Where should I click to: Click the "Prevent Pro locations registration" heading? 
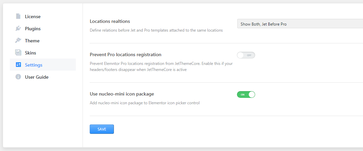(x=125, y=54)
